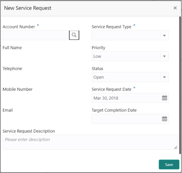The width and height of the screenshot is (182, 173).
Task: Click the Priority label
Action: (98, 48)
